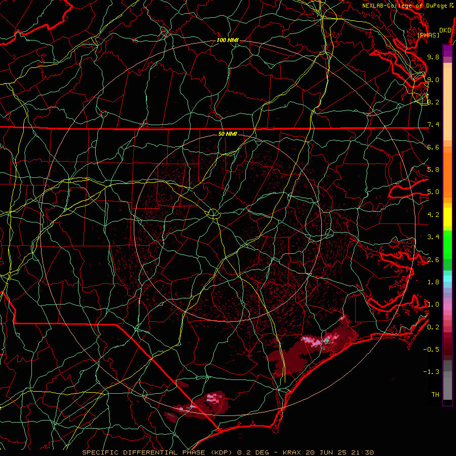Click the bright green segment of color bar
The height and width of the screenshot is (456, 456).
coord(447,245)
